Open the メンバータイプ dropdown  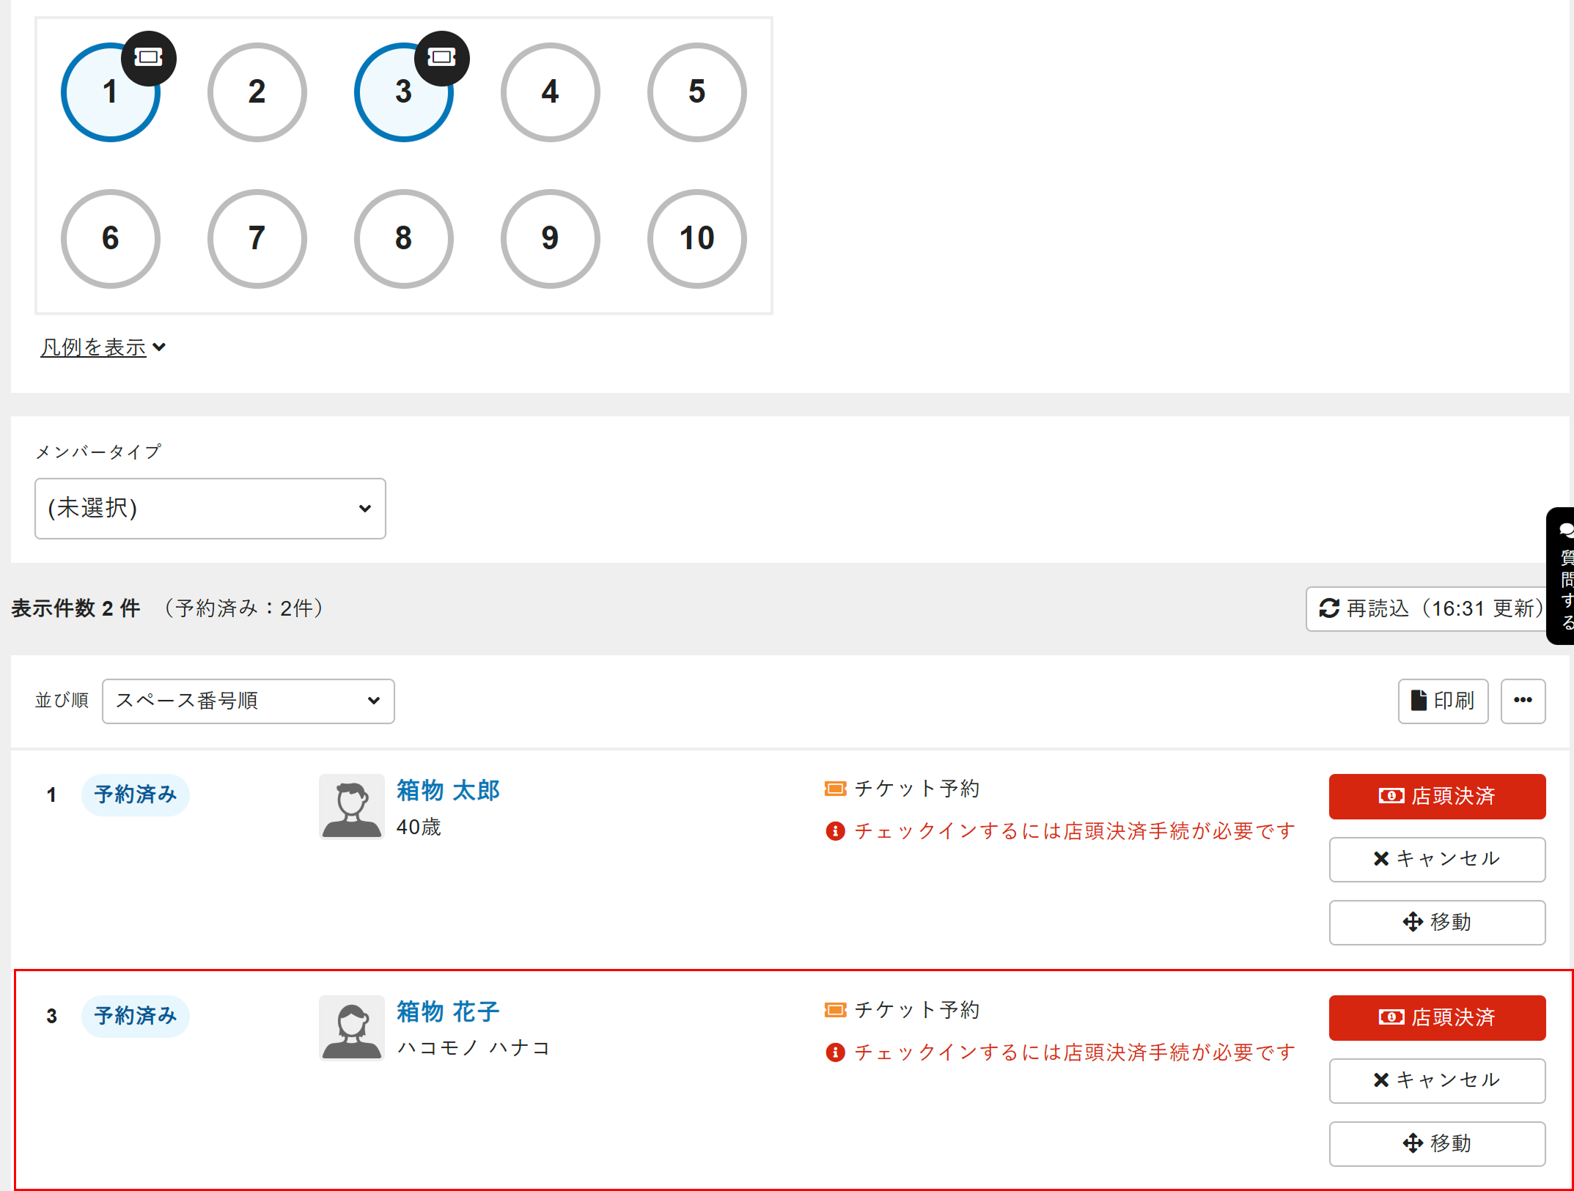click(x=210, y=509)
